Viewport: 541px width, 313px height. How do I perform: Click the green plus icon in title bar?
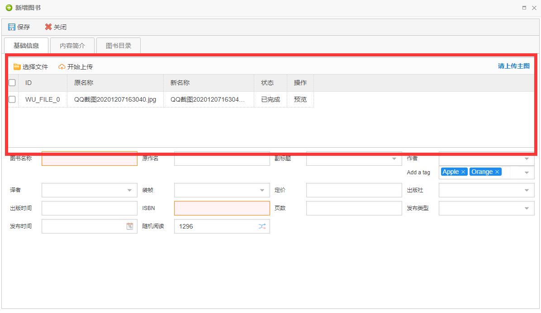pos(7,7)
